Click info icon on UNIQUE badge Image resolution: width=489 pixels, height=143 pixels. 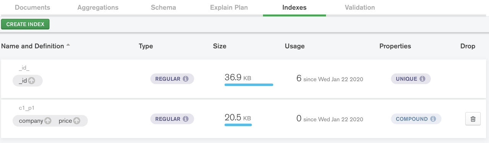[422, 79]
